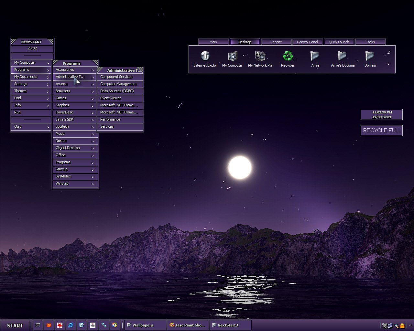This screenshot has height=331, width=414.
Task: Click the date and time clock module
Action: pos(381,114)
